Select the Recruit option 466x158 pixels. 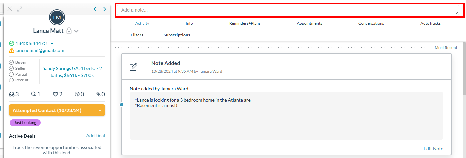(11, 80)
